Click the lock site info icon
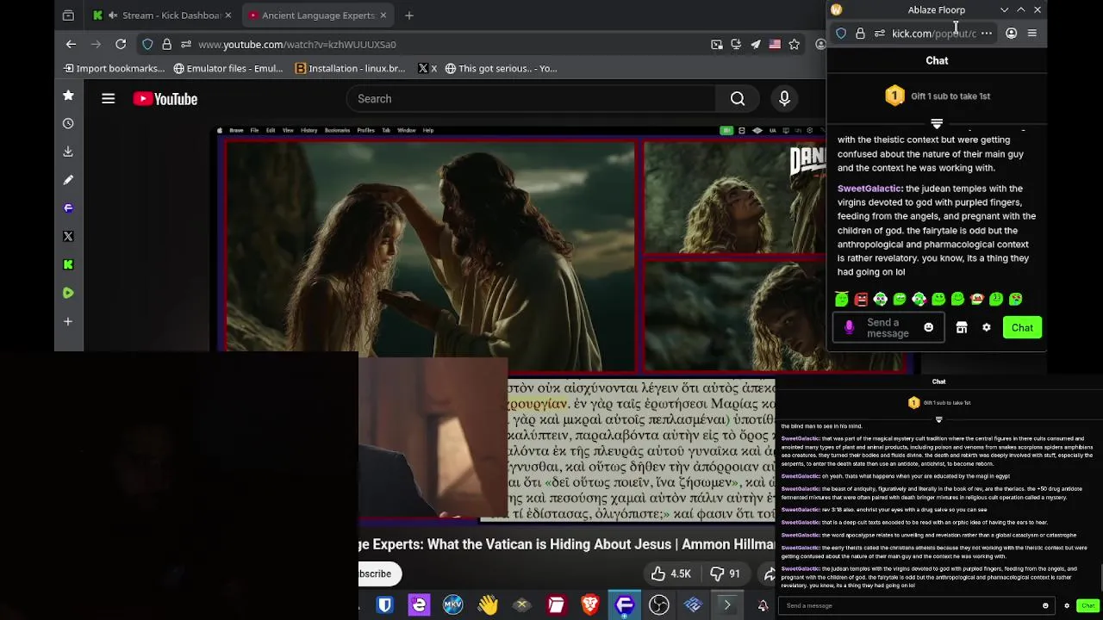 click(x=166, y=44)
